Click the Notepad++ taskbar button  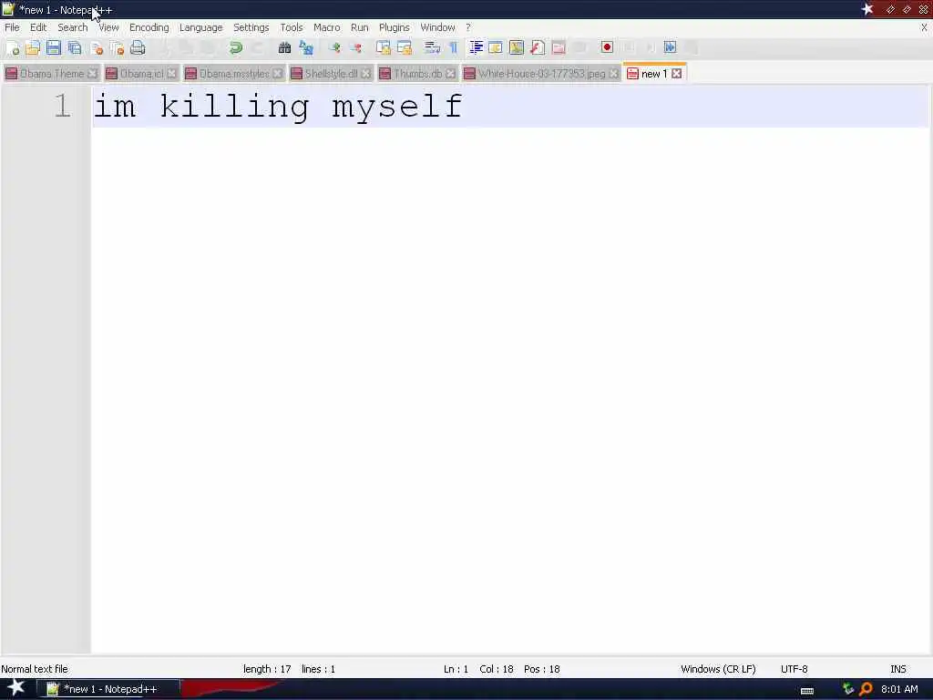109,689
